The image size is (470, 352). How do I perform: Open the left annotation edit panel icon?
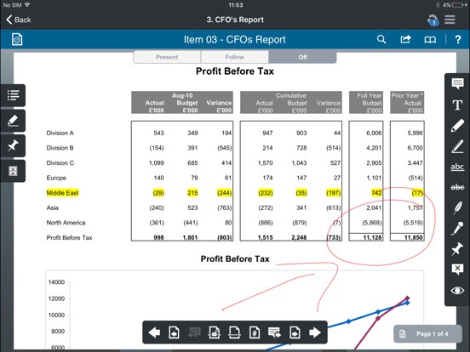pos(13,121)
